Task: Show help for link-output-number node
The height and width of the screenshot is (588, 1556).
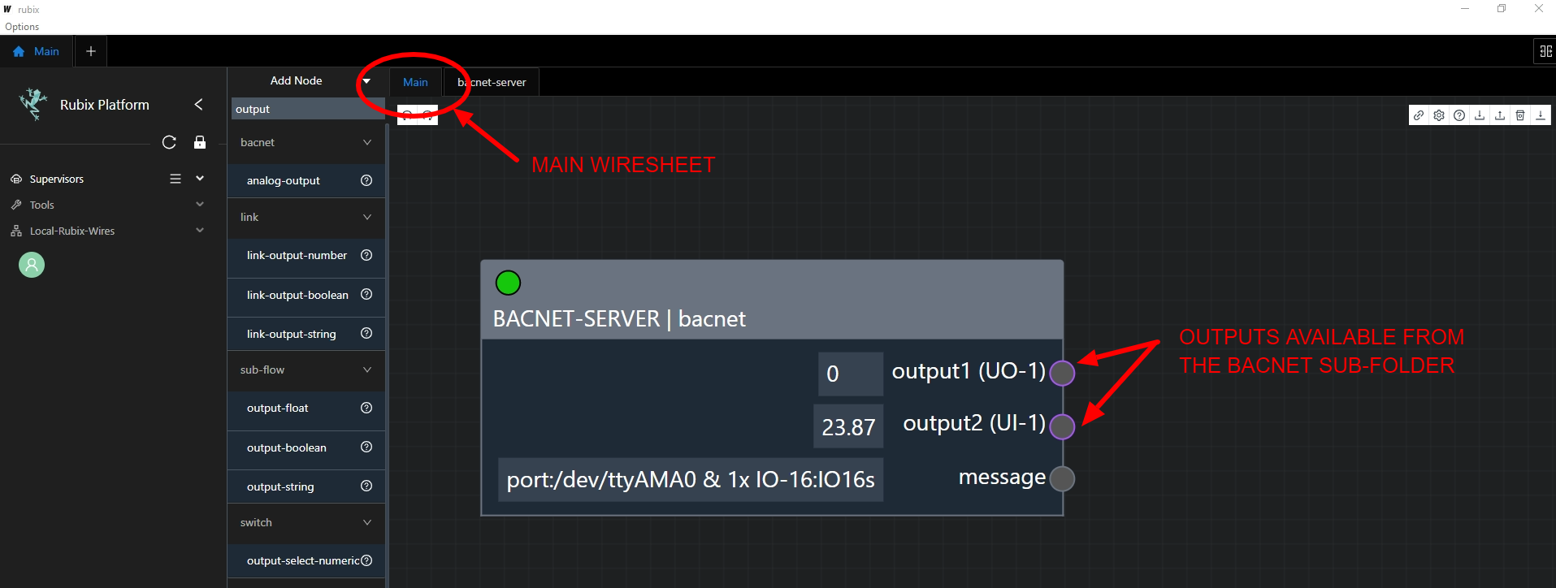Action: pyautogui.click(x=366, y=255)
